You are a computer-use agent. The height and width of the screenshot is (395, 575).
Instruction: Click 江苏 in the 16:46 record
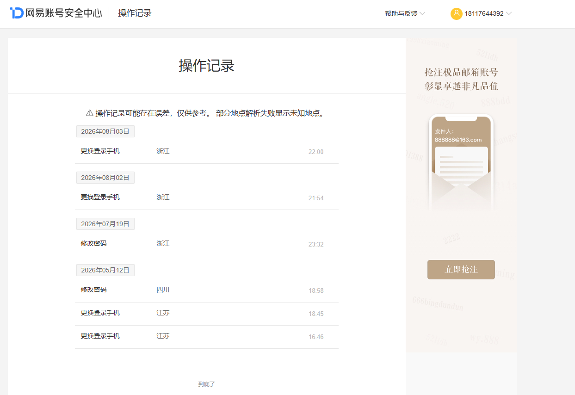point(163,336)
